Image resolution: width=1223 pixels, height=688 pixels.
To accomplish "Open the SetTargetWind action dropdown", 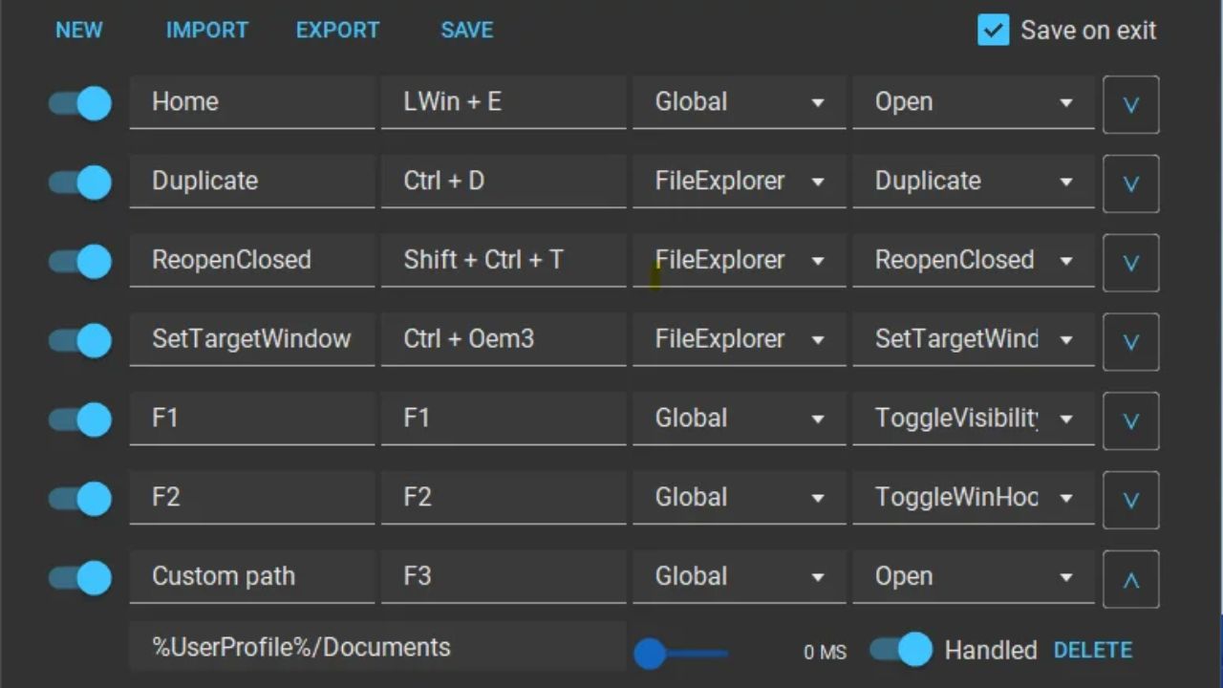I will pyautogui.click(x=974, y=340).
